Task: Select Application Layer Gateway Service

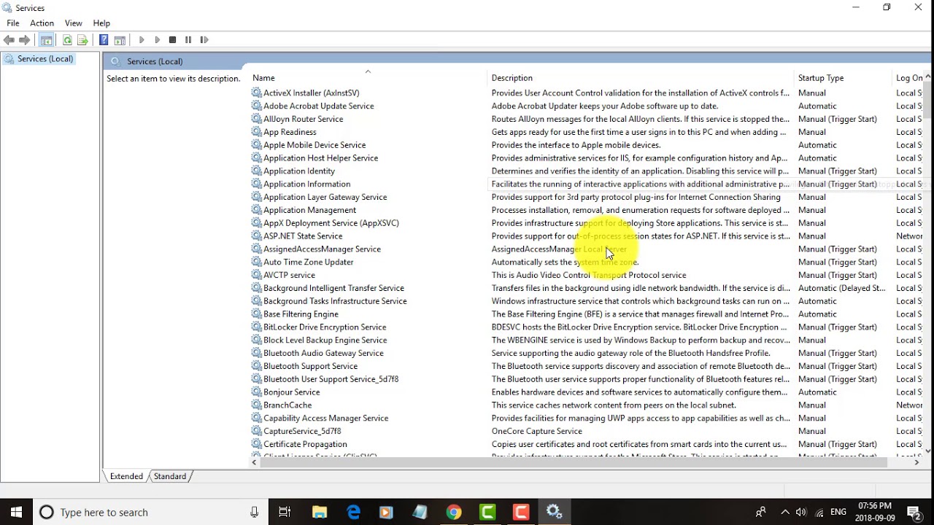Action: 325,197
